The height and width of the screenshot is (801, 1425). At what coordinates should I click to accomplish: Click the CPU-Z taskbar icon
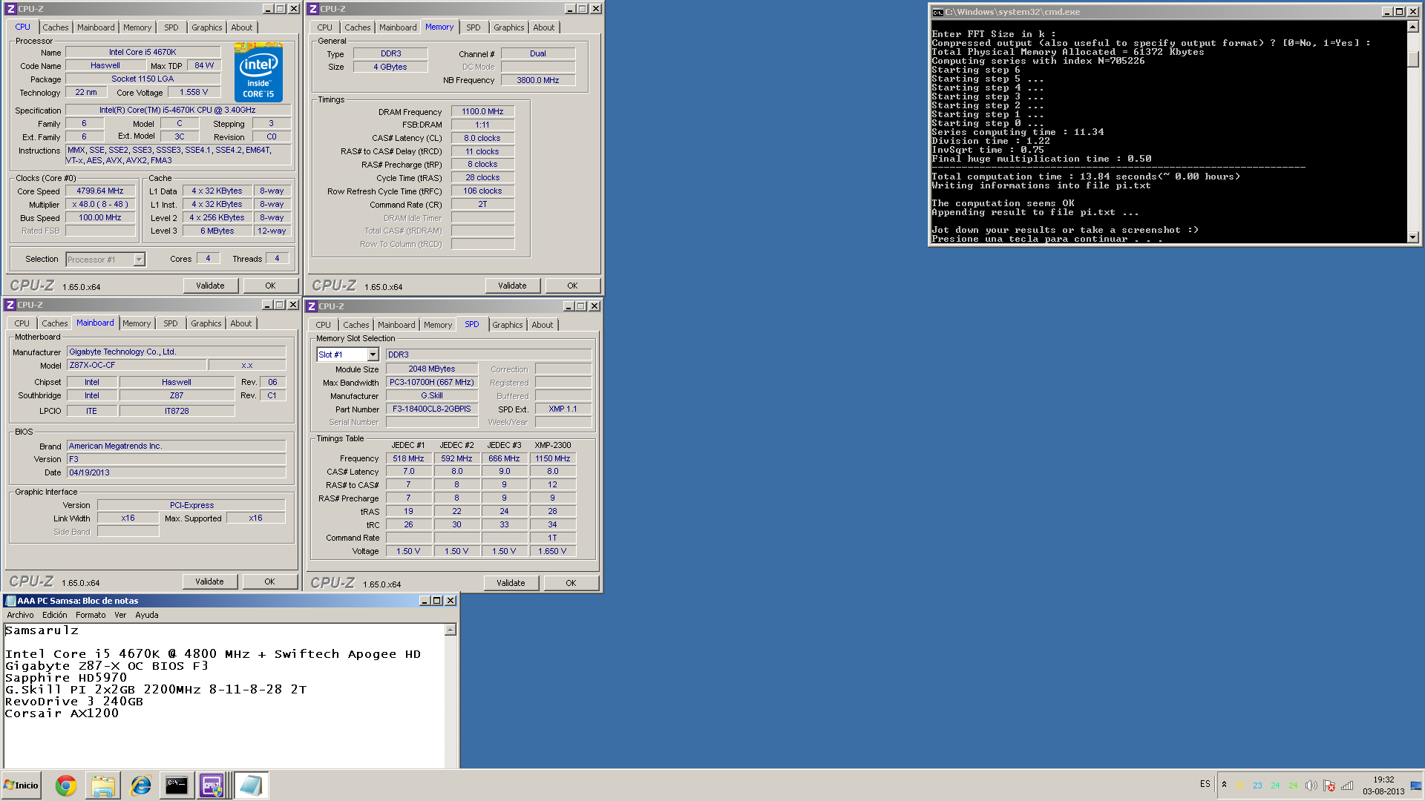(212, 785)
